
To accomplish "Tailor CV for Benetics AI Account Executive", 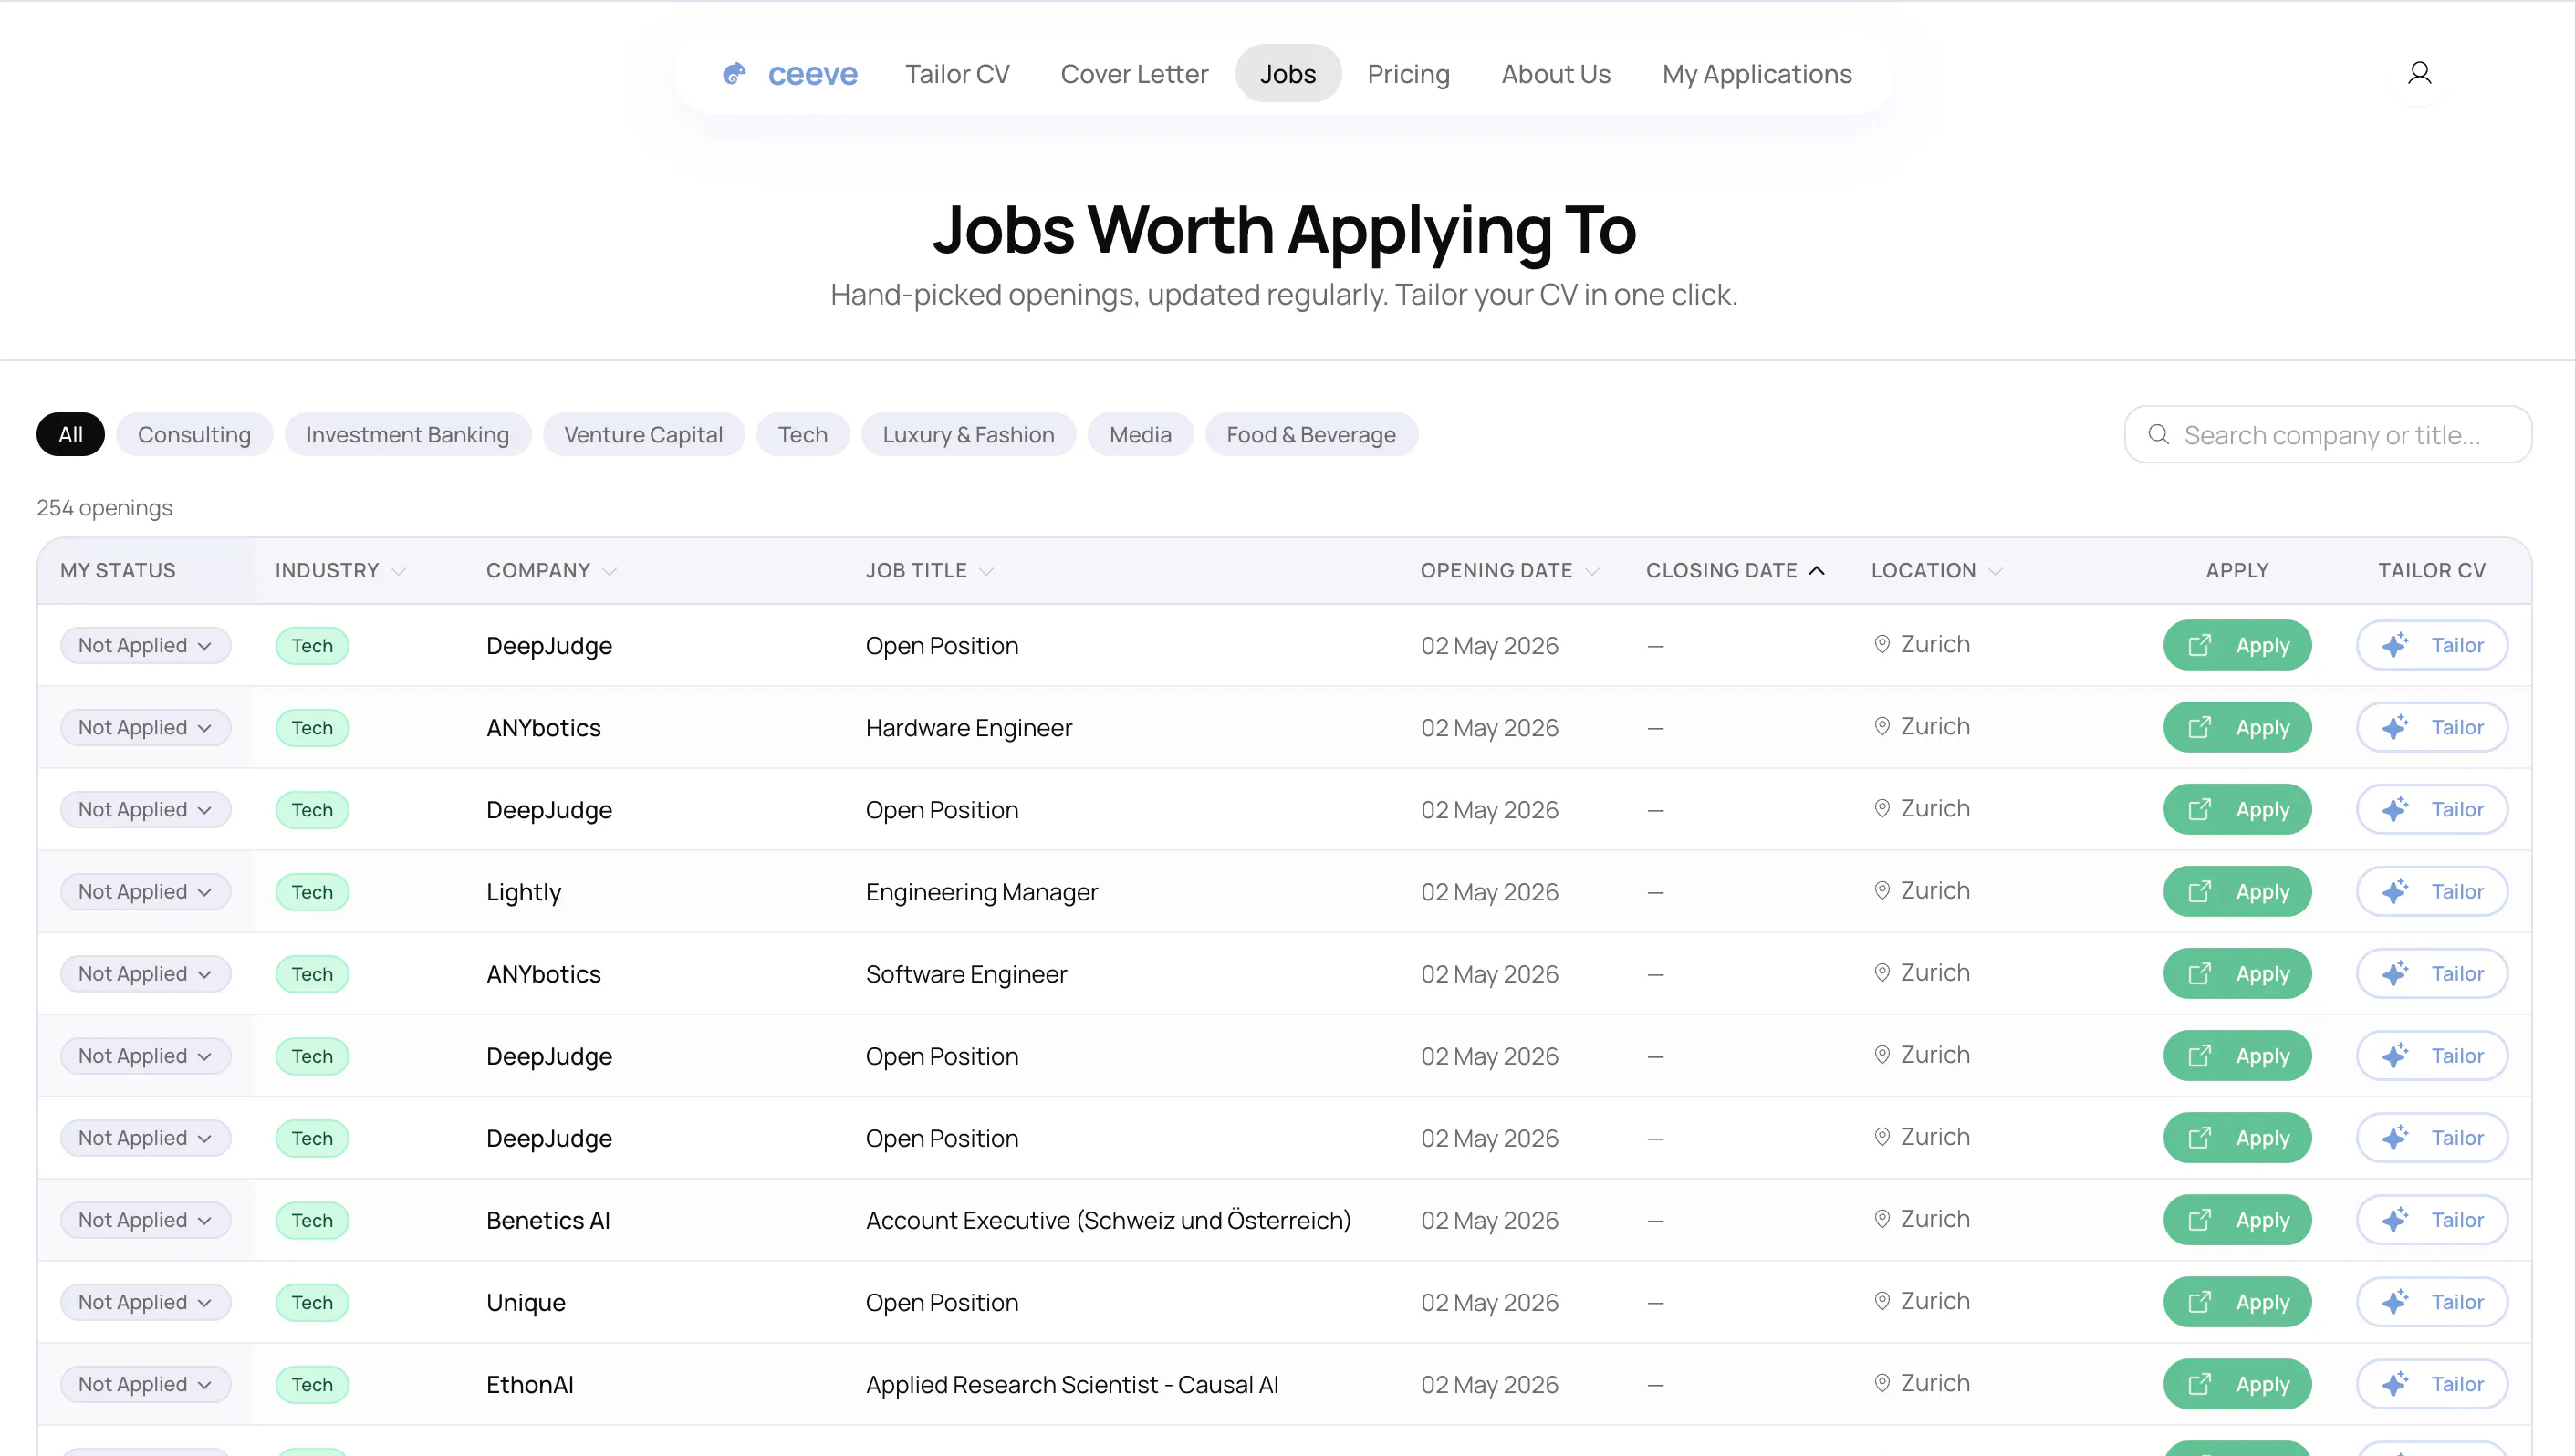I will point(2431,1220).
